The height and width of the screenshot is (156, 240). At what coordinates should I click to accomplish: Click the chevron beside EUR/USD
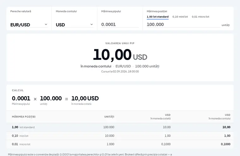[46, 25]
